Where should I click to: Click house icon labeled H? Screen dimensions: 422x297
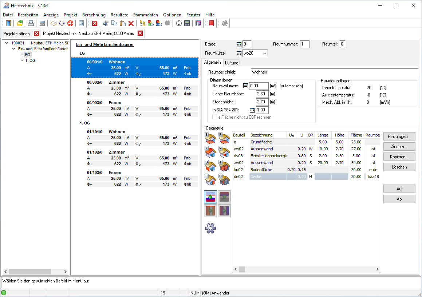point(224,180)
